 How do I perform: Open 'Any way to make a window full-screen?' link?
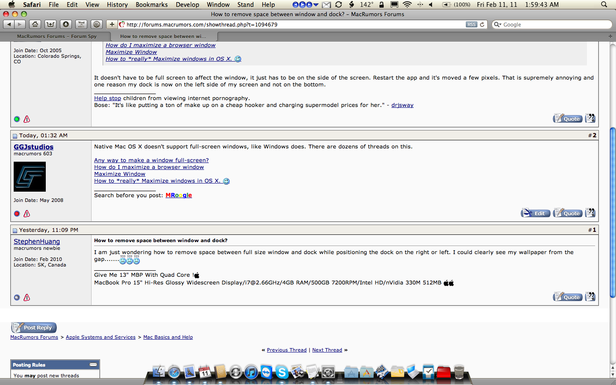[x=151, y=160]
